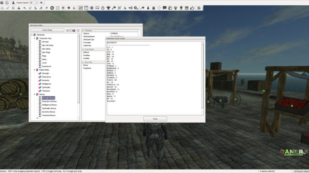Click the crossed swords toolbar icon
The image size is (309, 173).
coord(119,8)
